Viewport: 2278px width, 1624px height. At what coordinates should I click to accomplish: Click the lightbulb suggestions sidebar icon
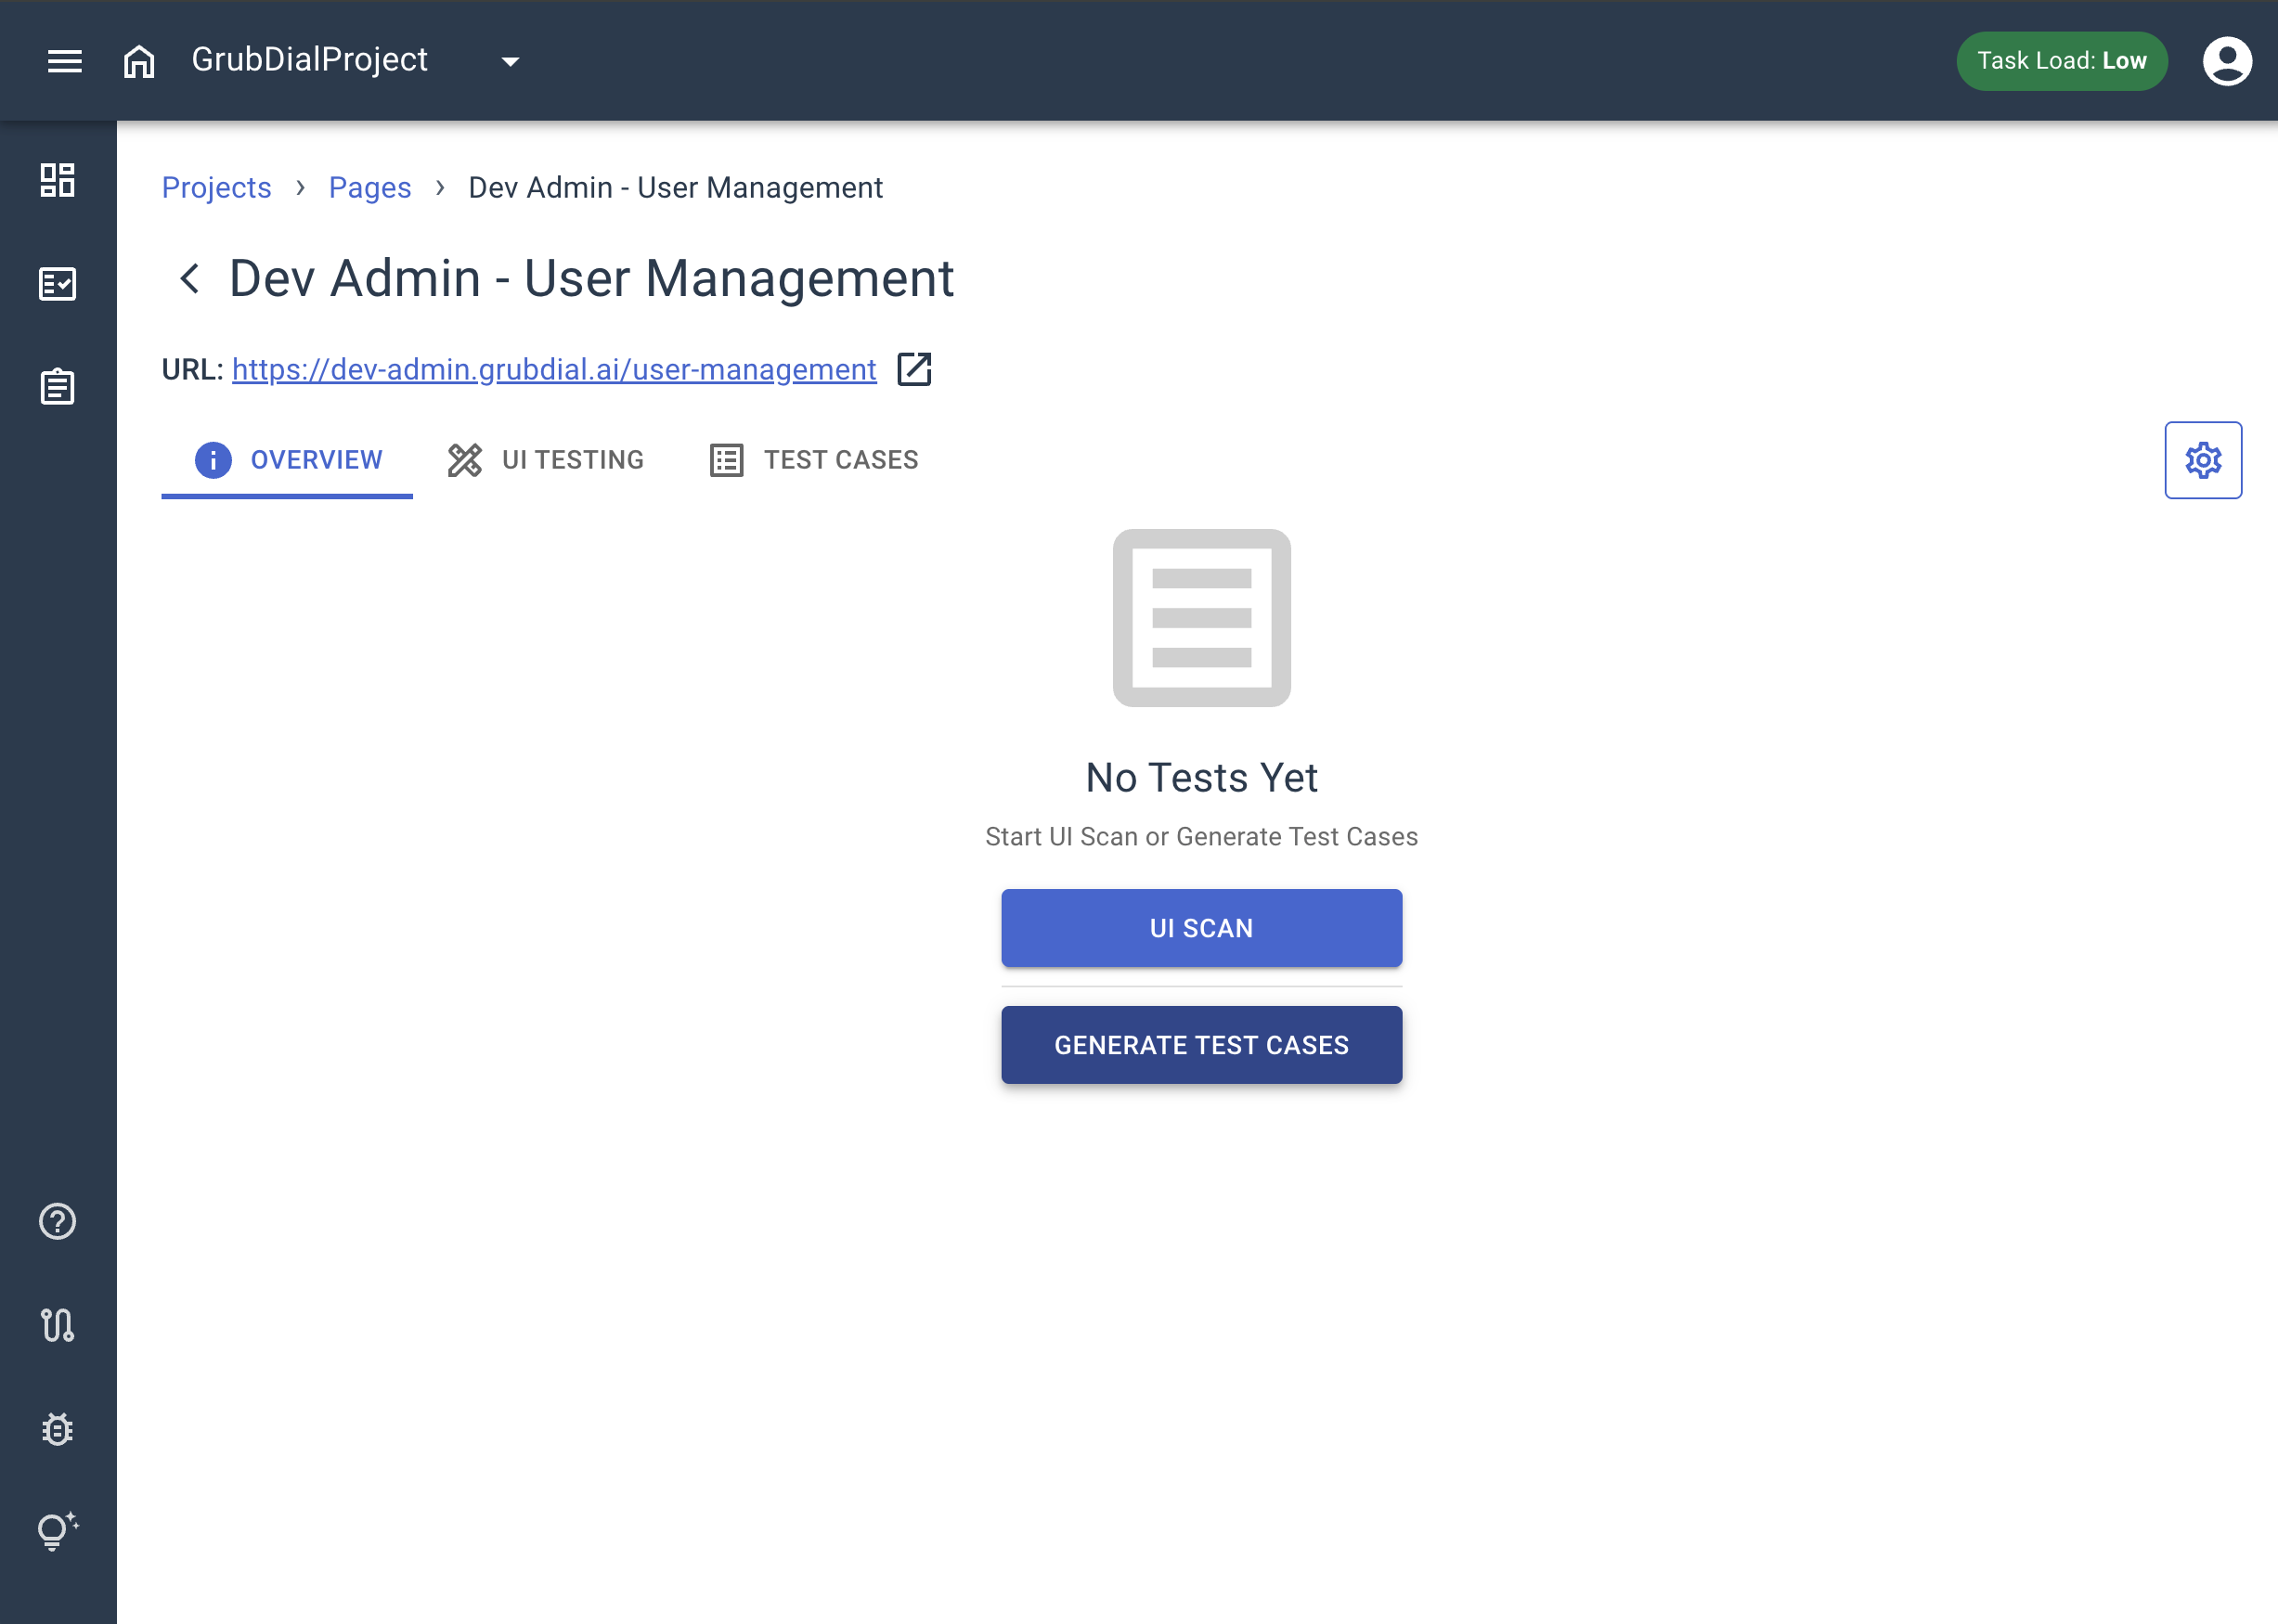click(x=58, y=1531)
